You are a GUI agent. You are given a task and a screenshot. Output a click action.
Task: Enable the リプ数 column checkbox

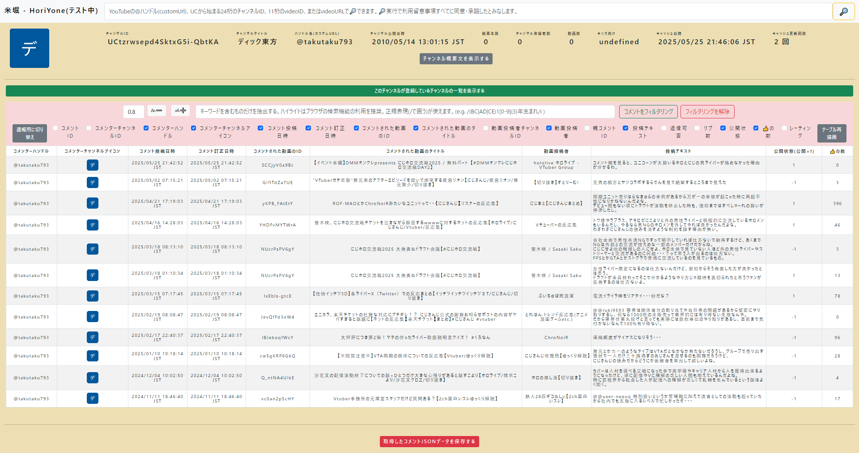[x=697, y=128]
